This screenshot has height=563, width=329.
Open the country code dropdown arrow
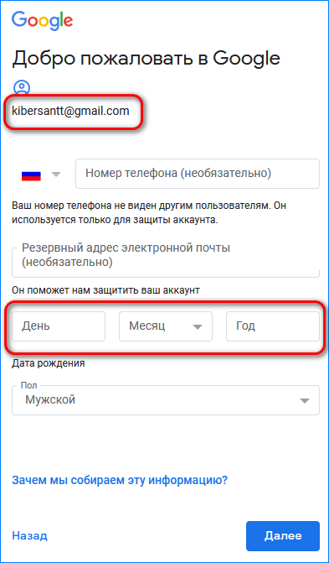coord(56,175)
